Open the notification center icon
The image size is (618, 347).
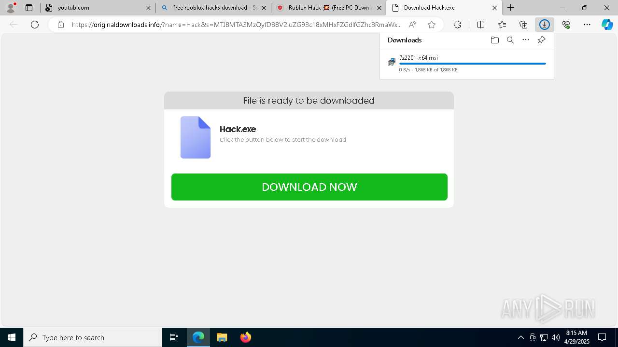[602, 337]
